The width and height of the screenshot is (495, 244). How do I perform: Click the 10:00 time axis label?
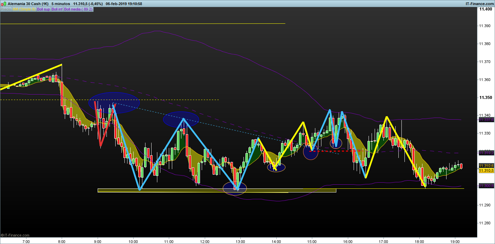(133, 242)
